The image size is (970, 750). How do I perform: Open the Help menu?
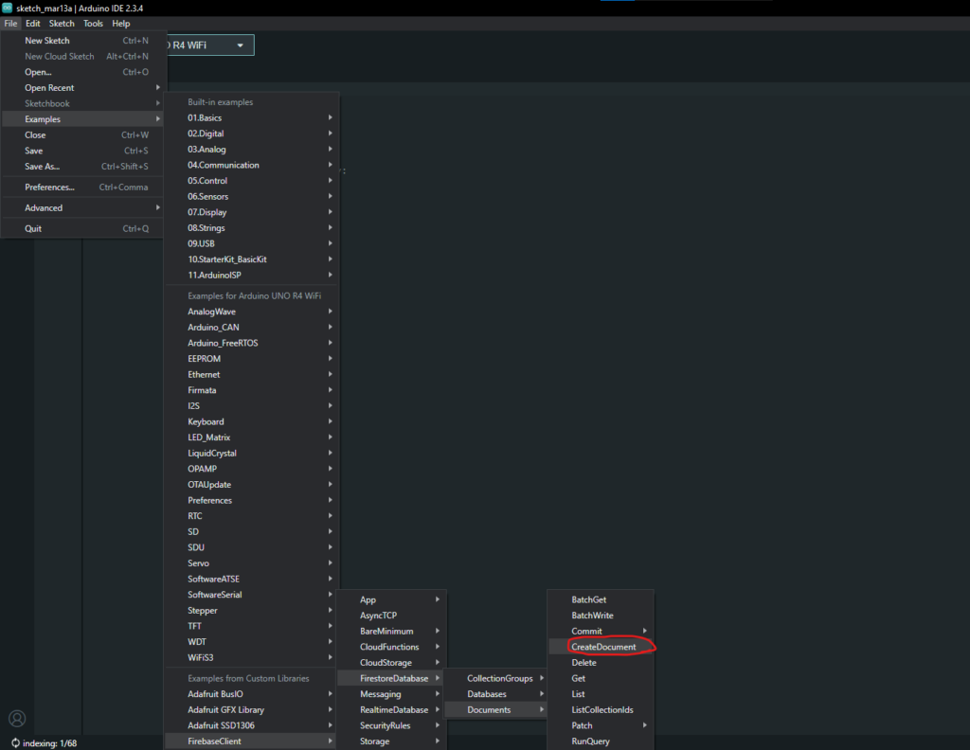coord(120,24)
